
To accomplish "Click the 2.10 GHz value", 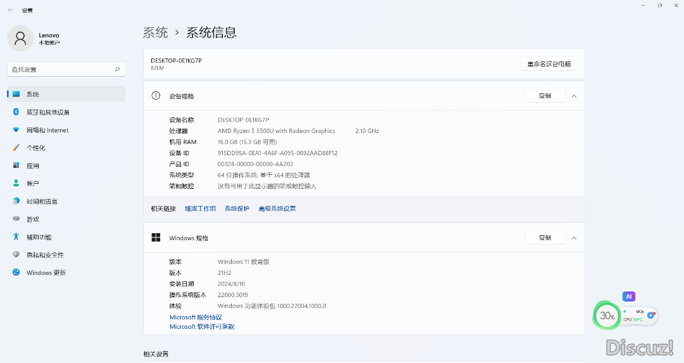I will [367, 131].
